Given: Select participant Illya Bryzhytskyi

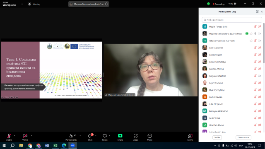Looking at the screenshot, I should (x=232, y=90).
